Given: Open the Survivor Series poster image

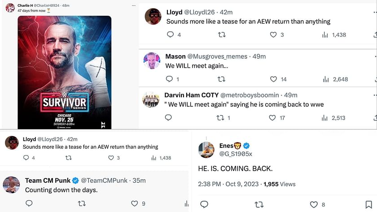Looking at the screenshot, I should [65, 72].
